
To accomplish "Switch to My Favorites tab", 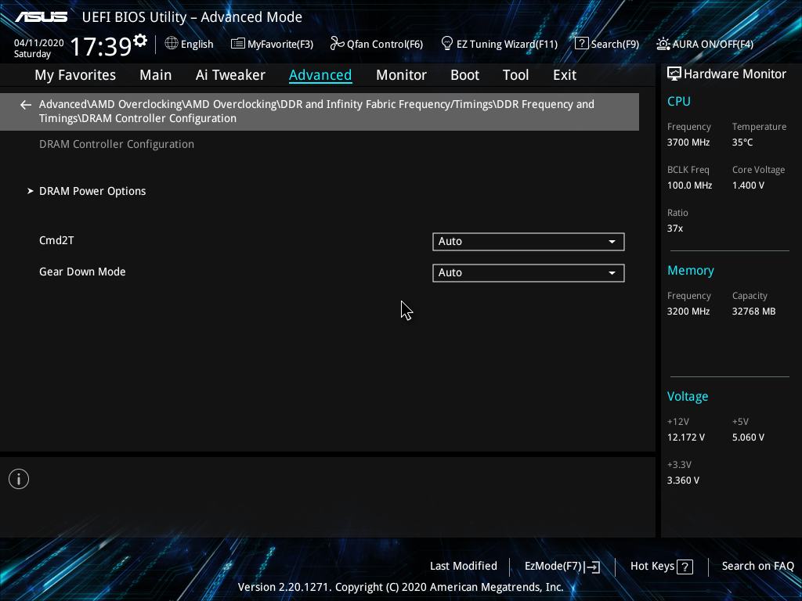I will (75, 75).
